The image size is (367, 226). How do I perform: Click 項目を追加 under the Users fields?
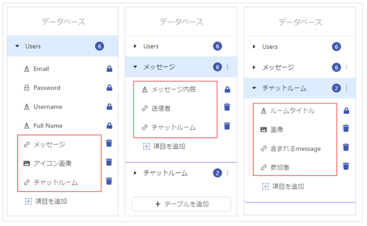tap(46, 201)
